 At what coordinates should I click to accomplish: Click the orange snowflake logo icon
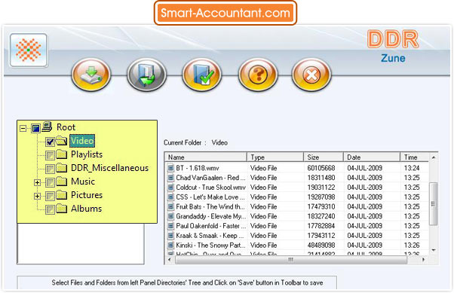[x=29, y=50]
